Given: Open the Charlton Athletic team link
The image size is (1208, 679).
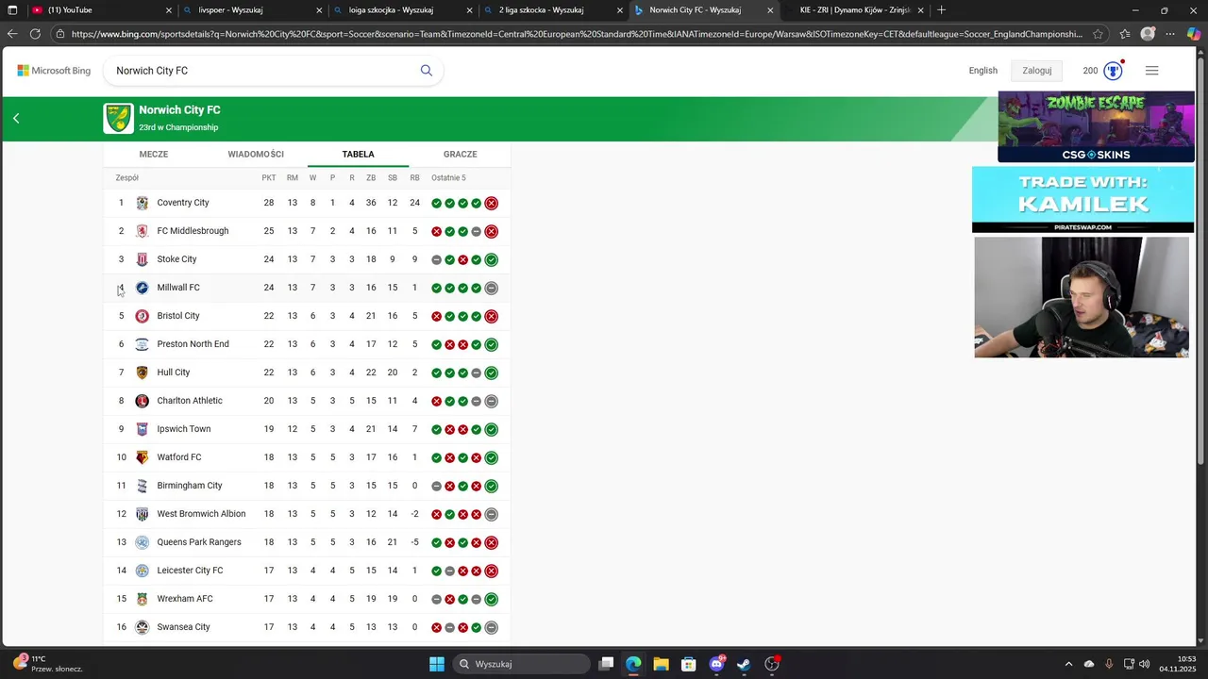Looking at the screenshot, I should tap(190, 401).
